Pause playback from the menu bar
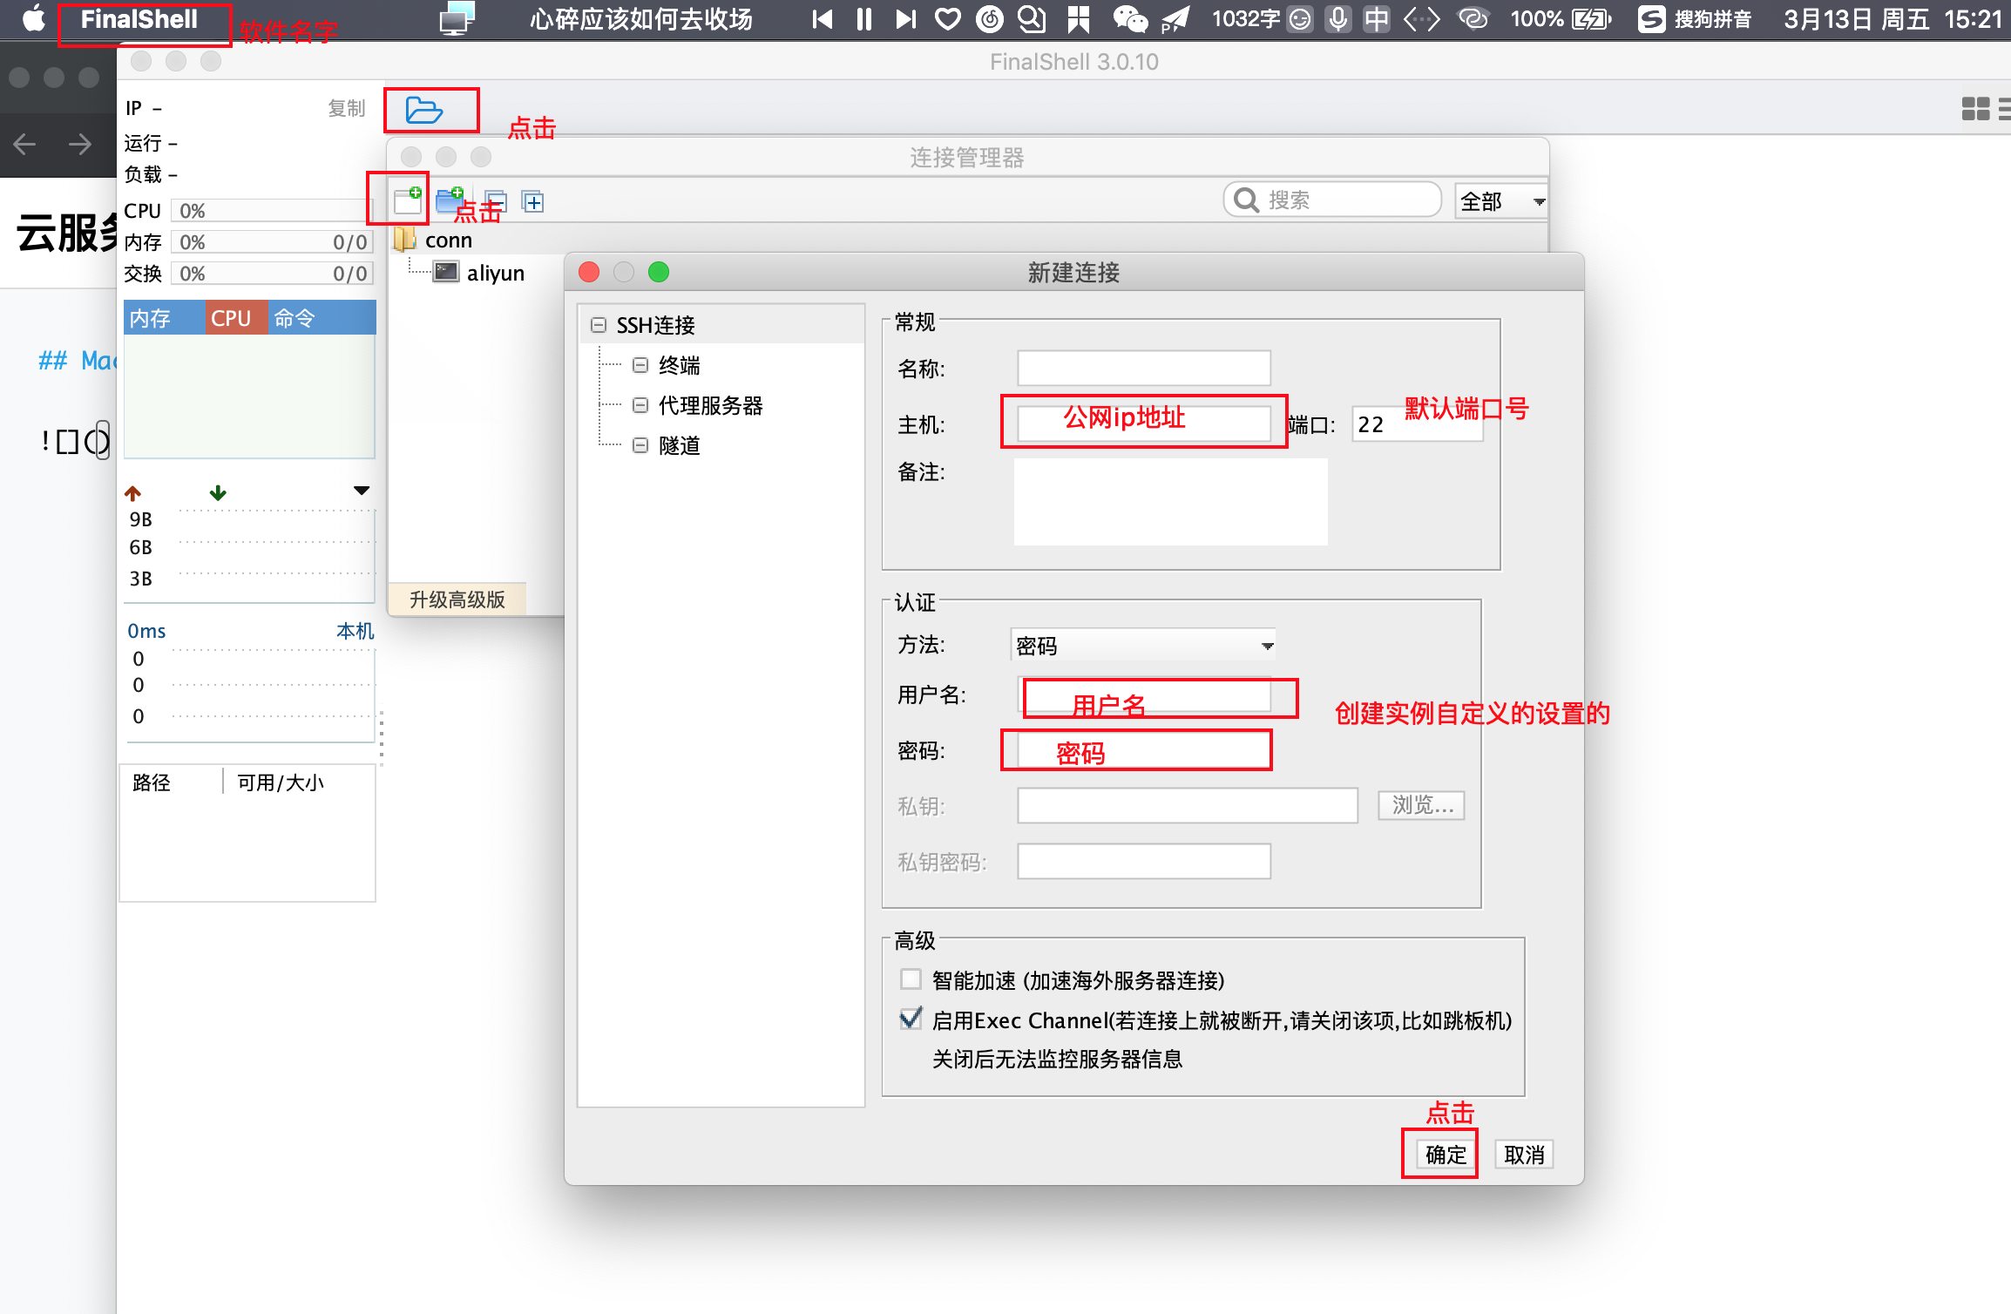 click(x=864, y=19)
